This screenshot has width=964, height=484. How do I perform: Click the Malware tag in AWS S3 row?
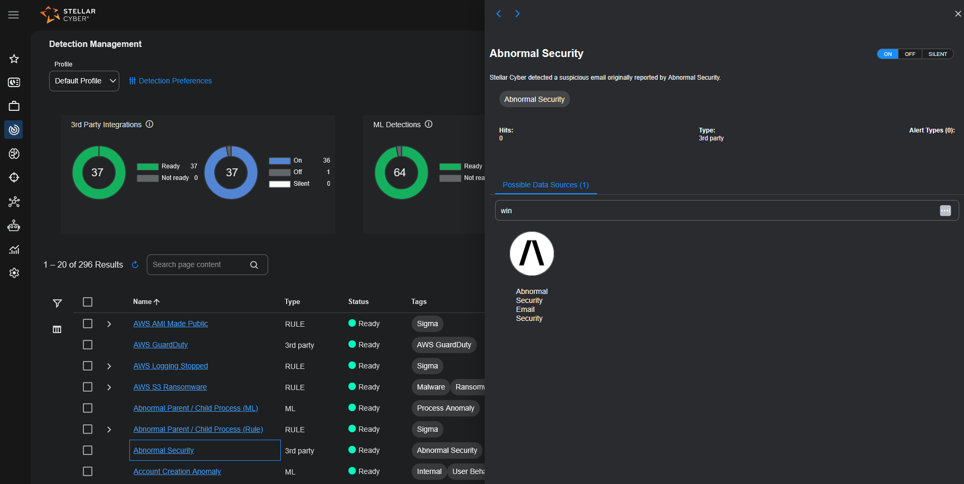(x=431, y=387)
